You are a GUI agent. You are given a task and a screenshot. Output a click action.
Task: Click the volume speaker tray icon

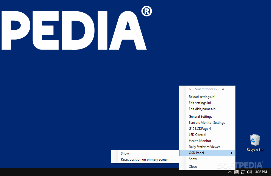(x=249, y=172)
